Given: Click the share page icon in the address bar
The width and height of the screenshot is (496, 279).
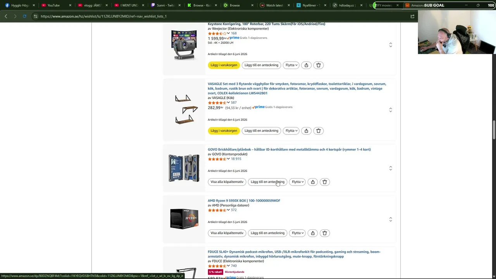Looking at the screenshot, I should pyautogui.click(x=412, y=16).
